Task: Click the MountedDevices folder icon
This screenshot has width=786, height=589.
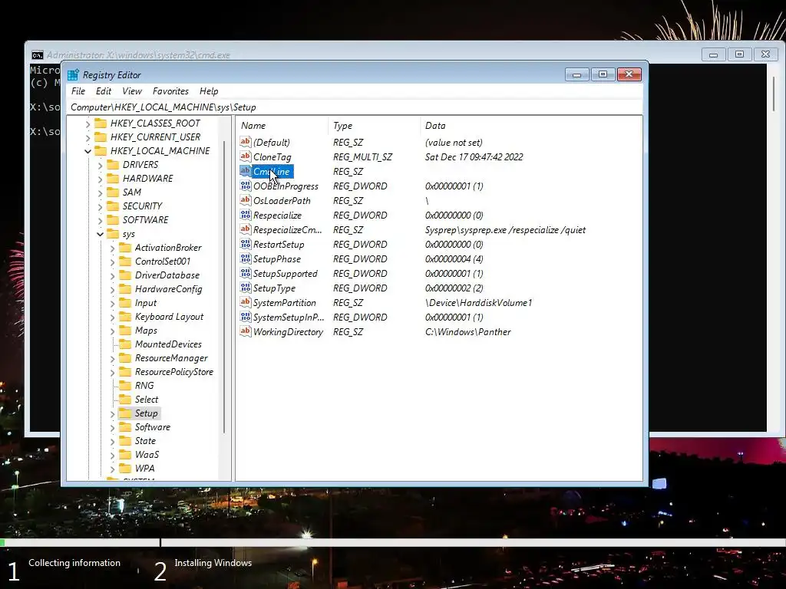Action: 125,344
